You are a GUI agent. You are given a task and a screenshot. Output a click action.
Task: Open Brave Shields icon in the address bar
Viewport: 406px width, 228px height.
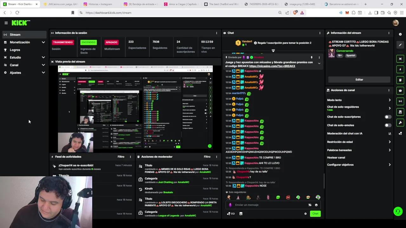pyautogui.click(x=296, y=13)
